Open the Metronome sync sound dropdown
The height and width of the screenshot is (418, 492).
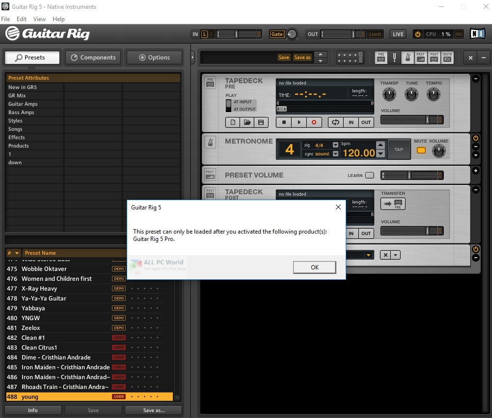pyautogui.click(x=335, y=154)
